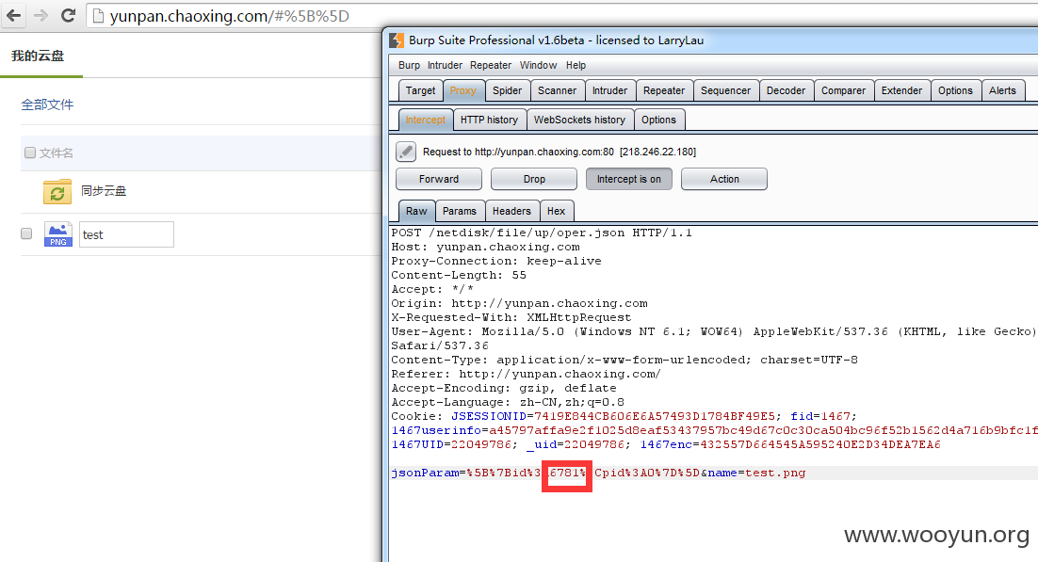Click the PNG file icon for test

click(58, 234)
